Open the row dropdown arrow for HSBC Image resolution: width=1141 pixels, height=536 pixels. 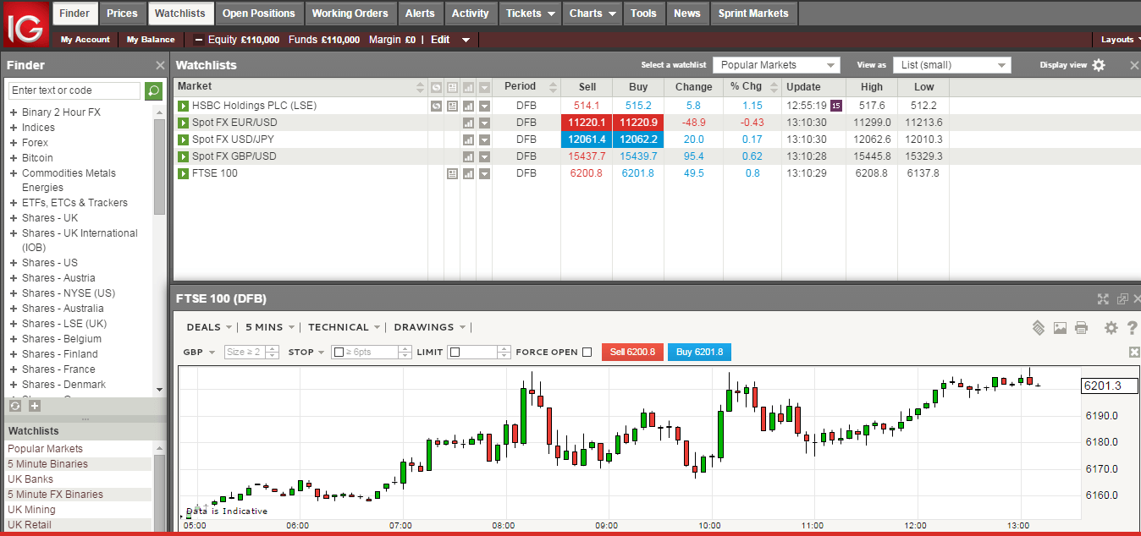[x=484, y=106]
